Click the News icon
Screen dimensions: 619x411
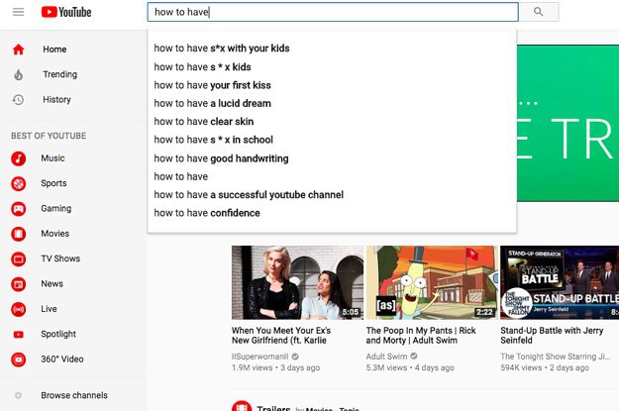click(18, 284)
